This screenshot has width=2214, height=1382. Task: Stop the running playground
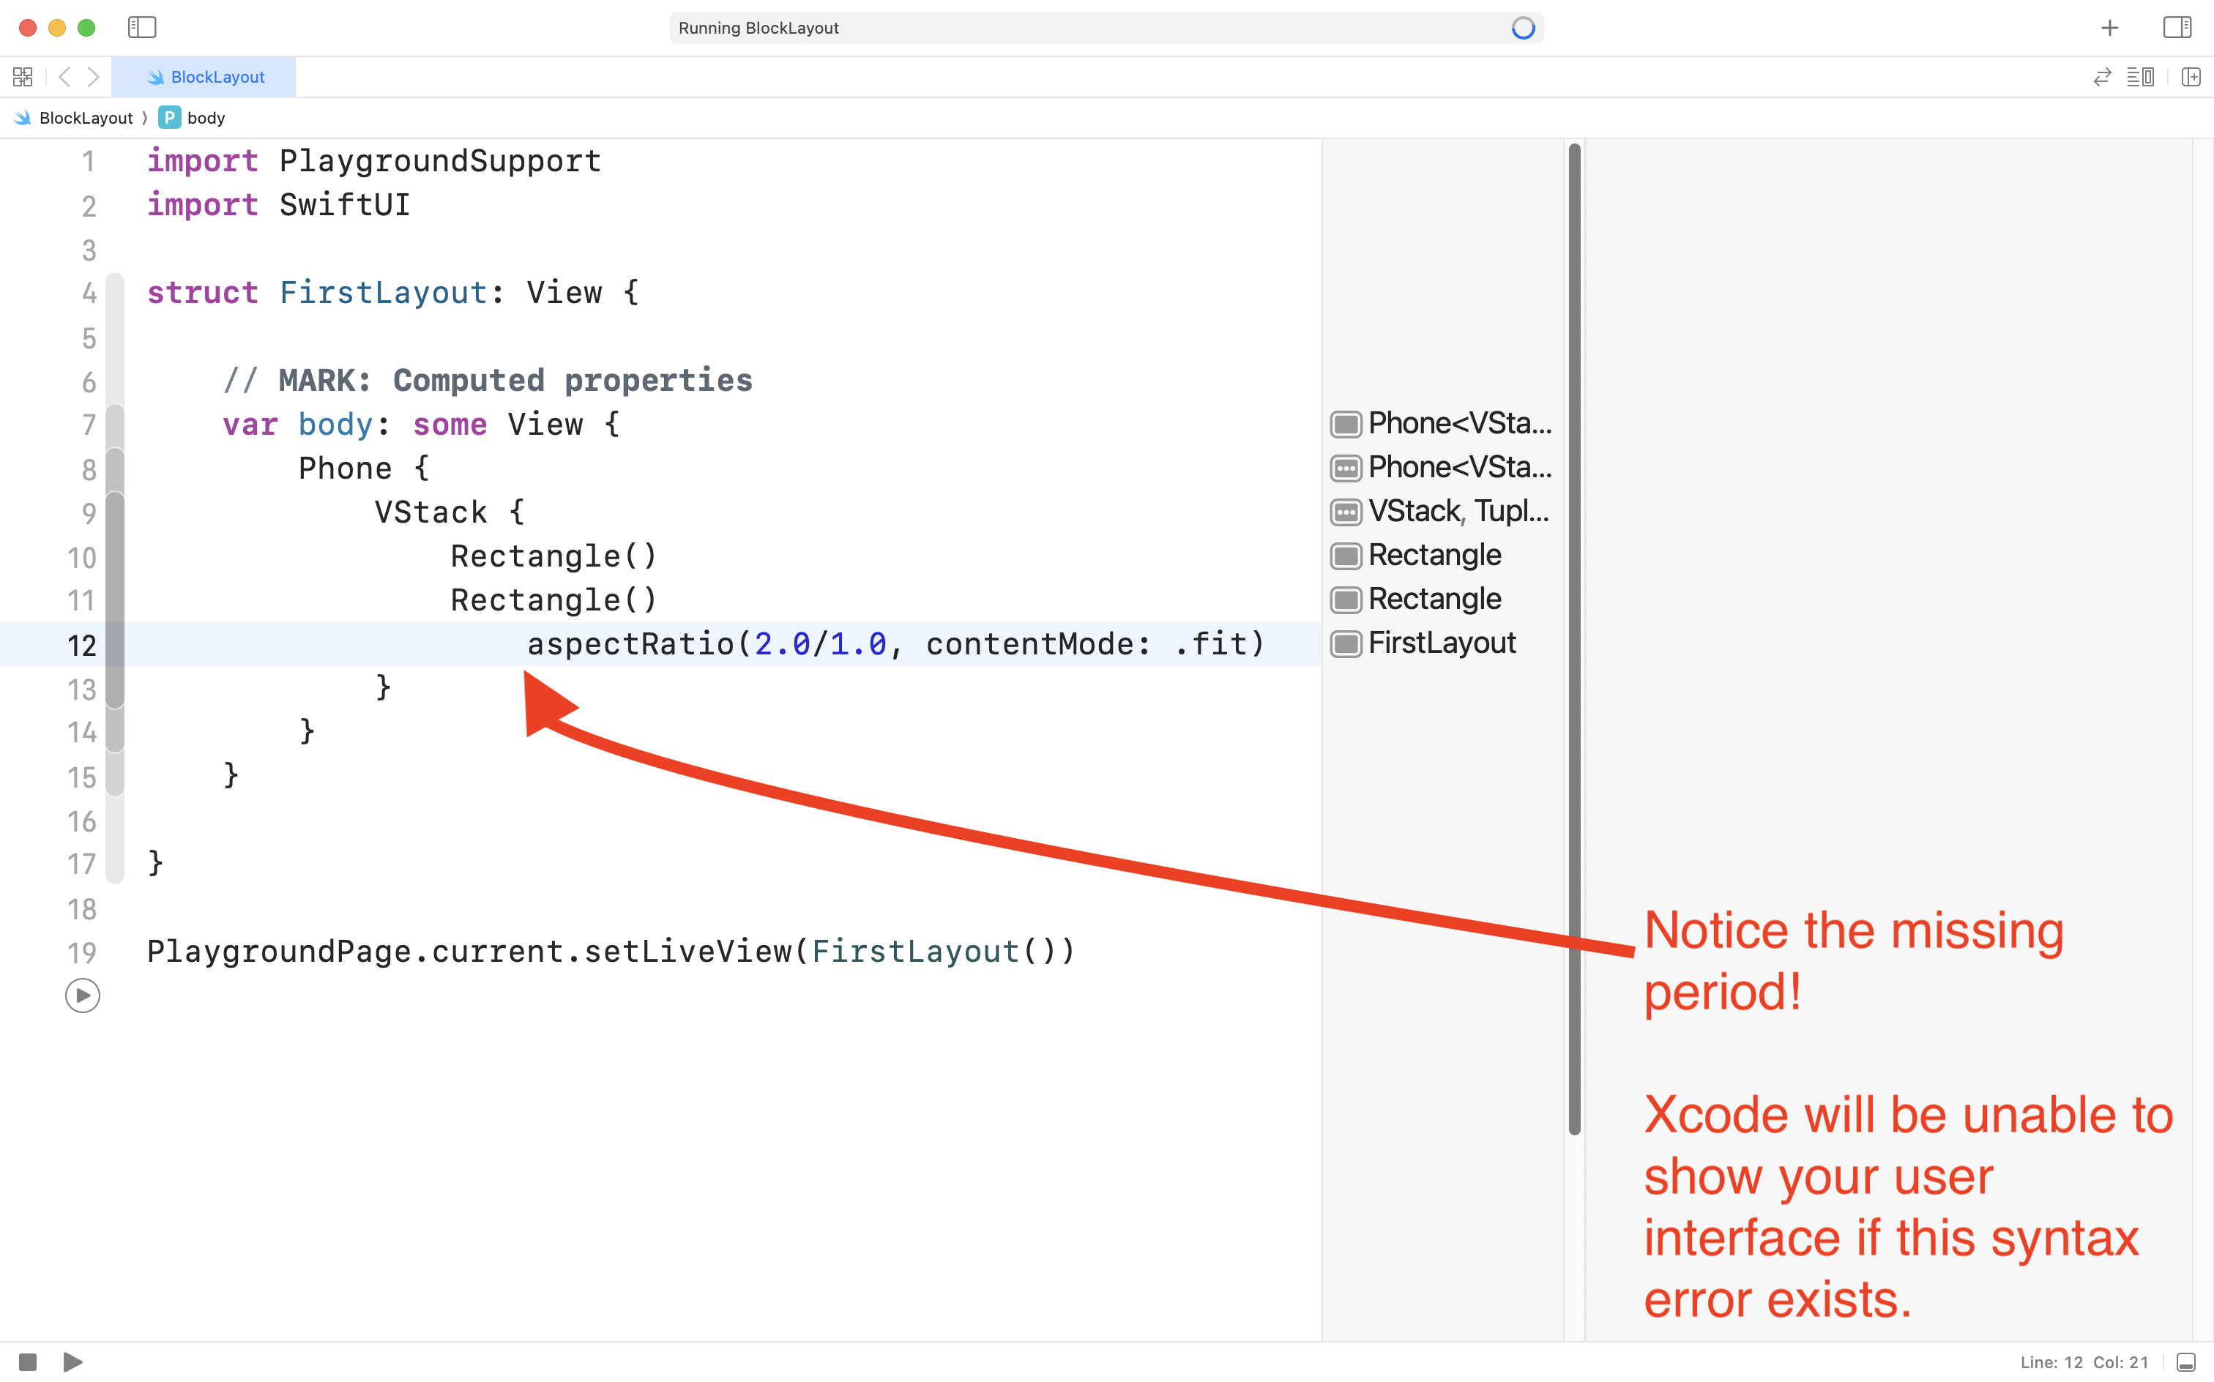(x=27, y=1362)
